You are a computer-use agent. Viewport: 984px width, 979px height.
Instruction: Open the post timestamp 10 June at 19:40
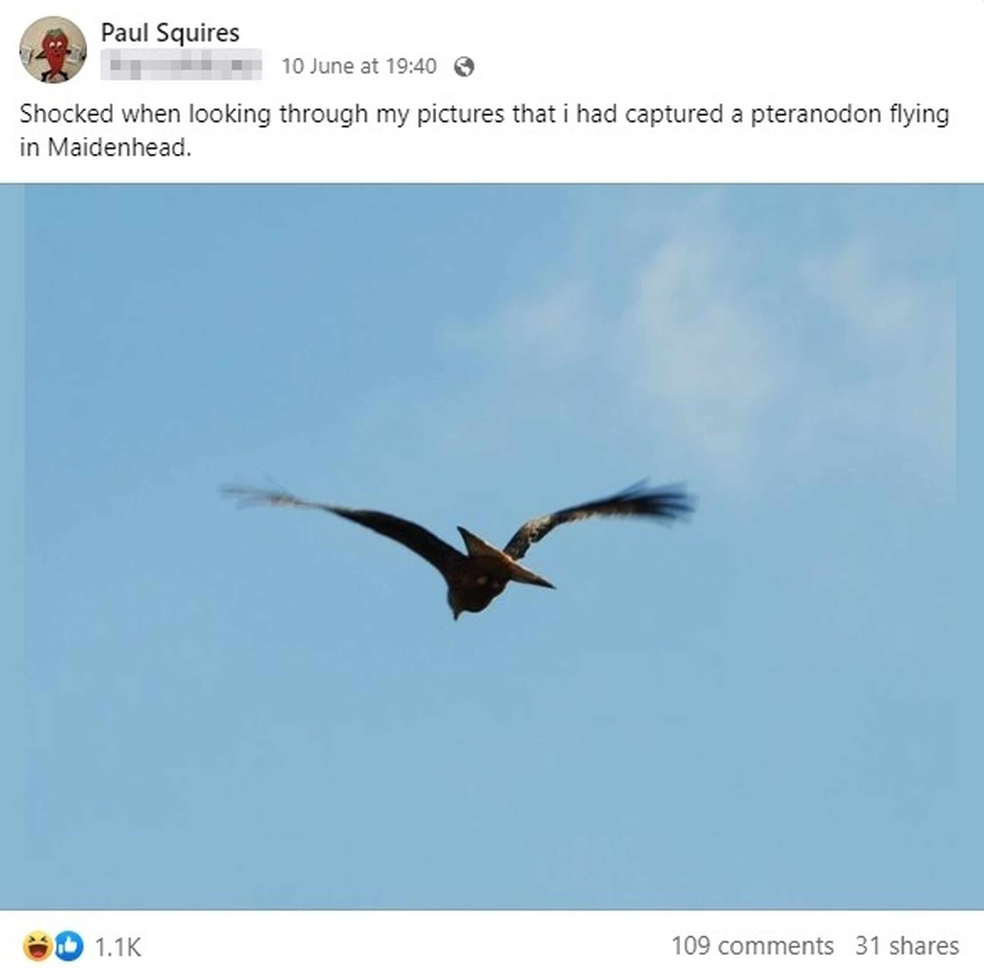coord(359,66)
